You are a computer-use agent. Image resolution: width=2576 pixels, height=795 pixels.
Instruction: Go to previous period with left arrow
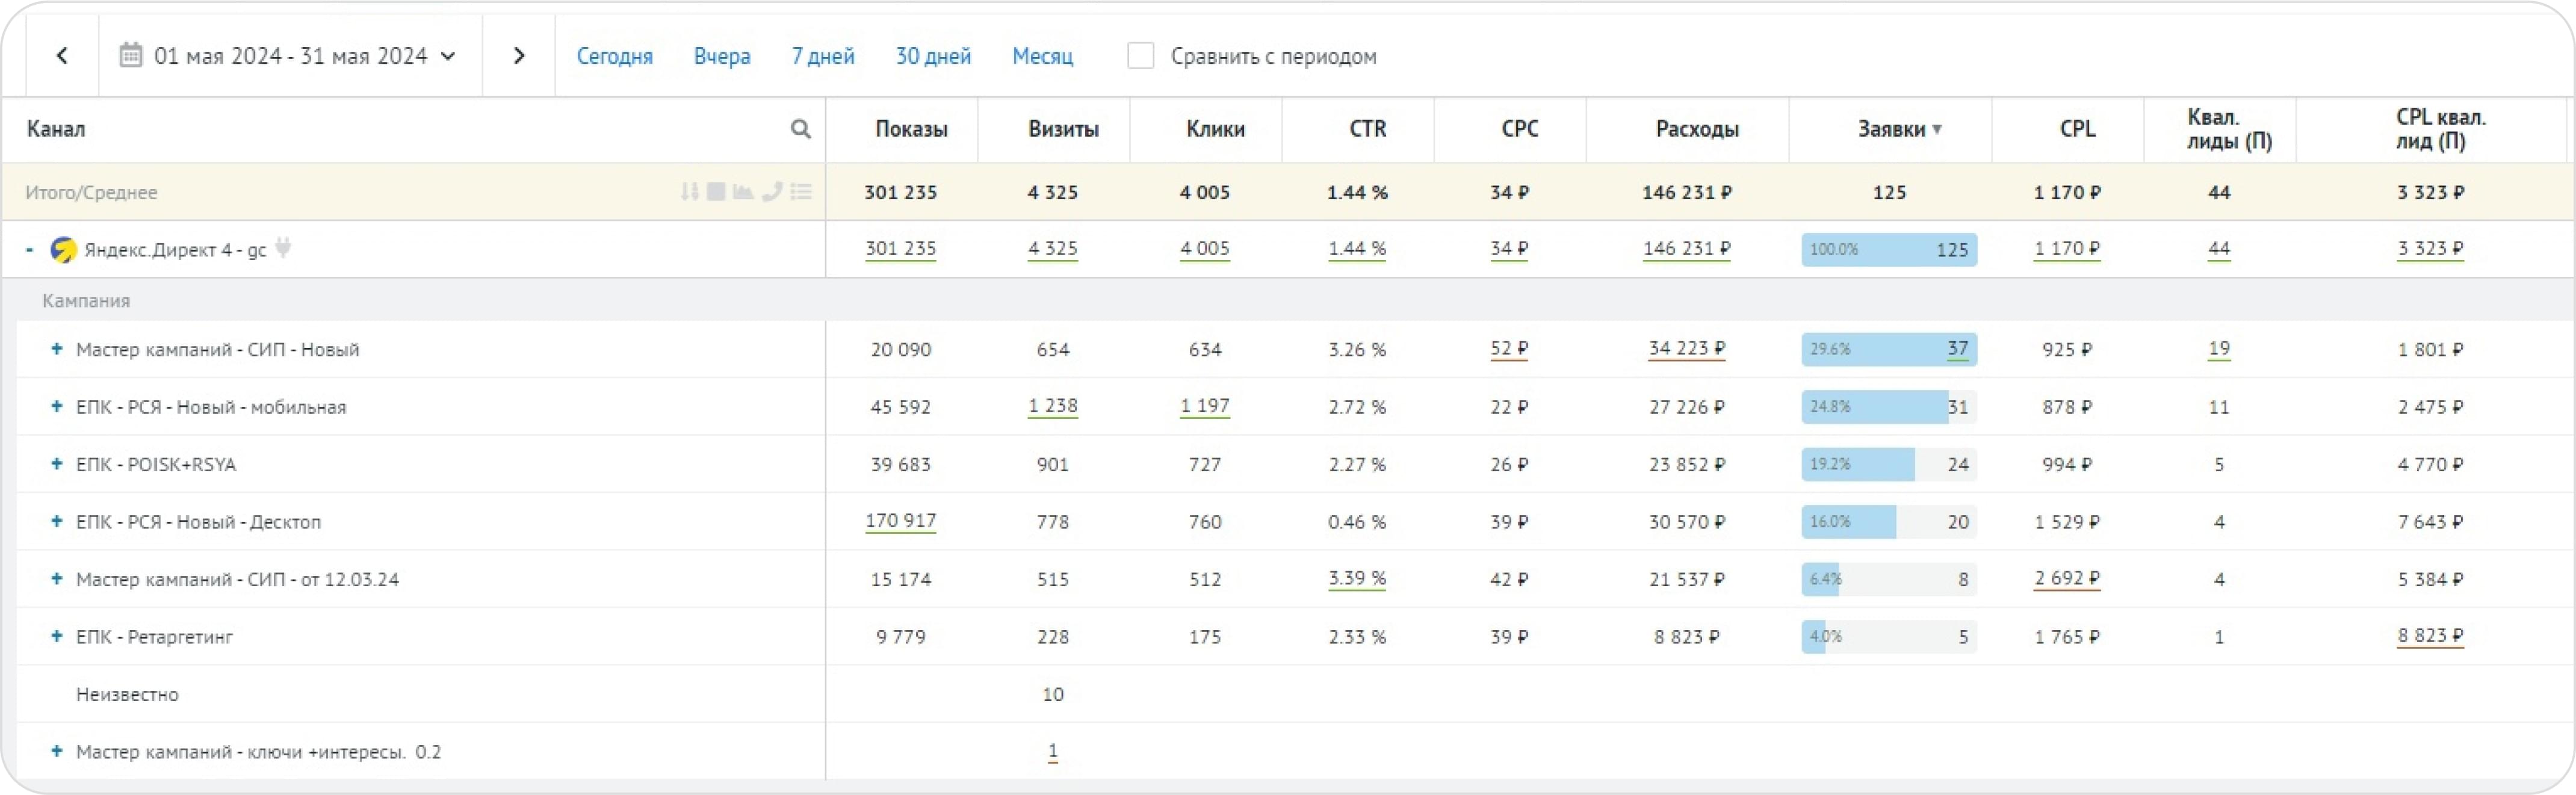pyautogui.click(x=62, y=56)
